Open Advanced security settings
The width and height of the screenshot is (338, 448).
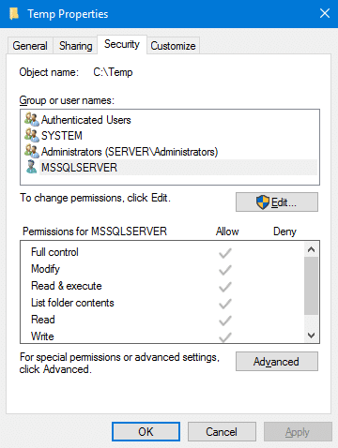click(277, 362)
